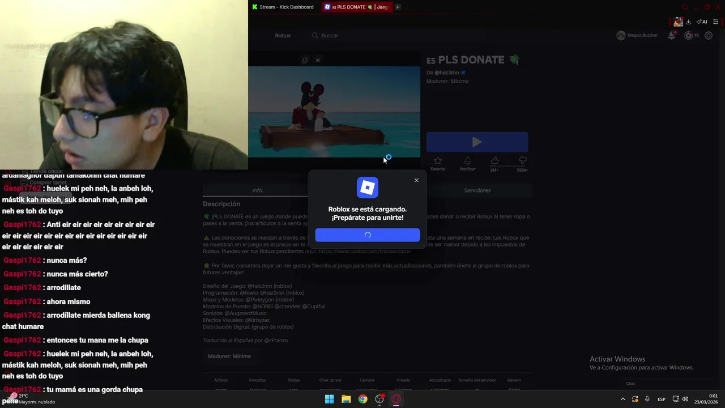The image size is (725, 408).
Task: Click the Roblox logo in the loading dialog
Action: click(x=368, y=188)
